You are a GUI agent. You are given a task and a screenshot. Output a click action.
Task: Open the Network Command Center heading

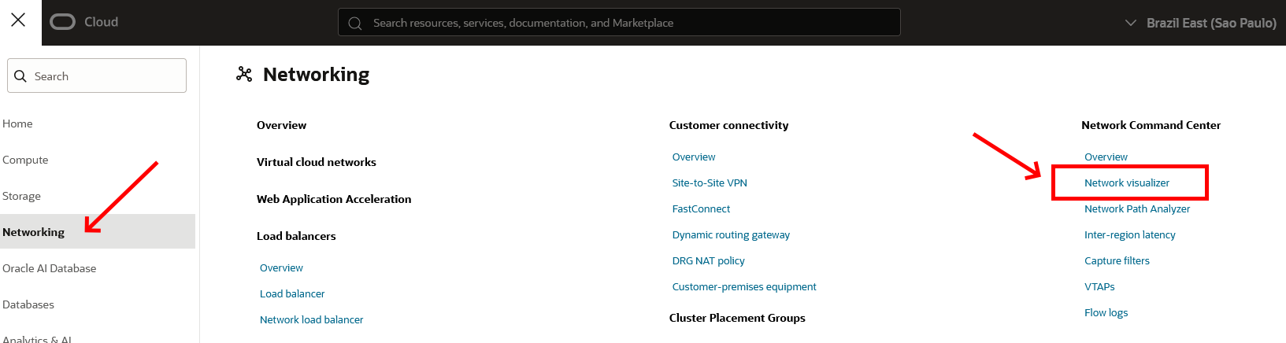tap(1151, 125)
